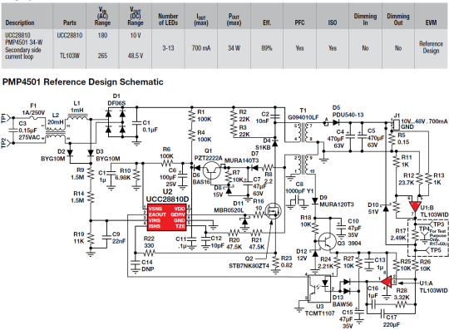
Task: Click the D10 51V zener diode symbol
Action: [x=386, y=208]
